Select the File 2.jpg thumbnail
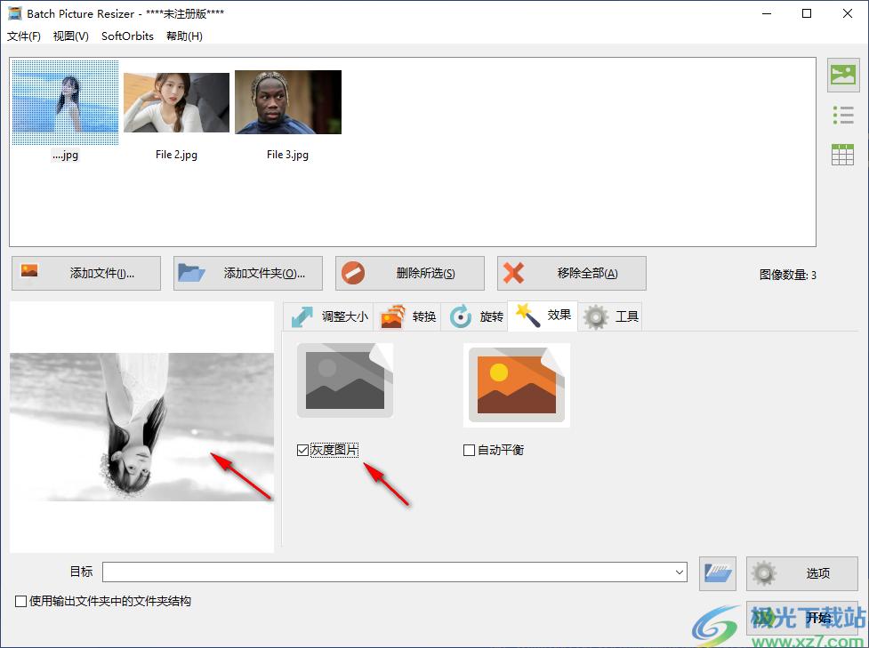Viewport: 869px width, 648px height. click(176, 103)
